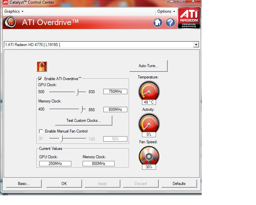Switch to Basic... view
Image resolution: width=256 pixels, height=205 pixels.
click(x=24, y=184)
